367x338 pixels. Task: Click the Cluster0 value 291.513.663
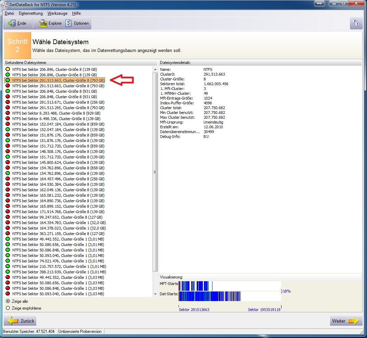pyautogui.click(x=214, y=74)
